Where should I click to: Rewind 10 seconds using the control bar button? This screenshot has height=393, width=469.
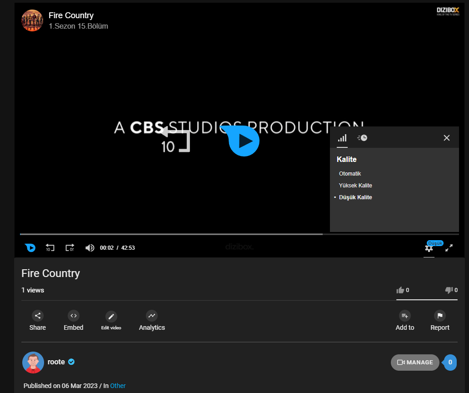coord(50,248)
